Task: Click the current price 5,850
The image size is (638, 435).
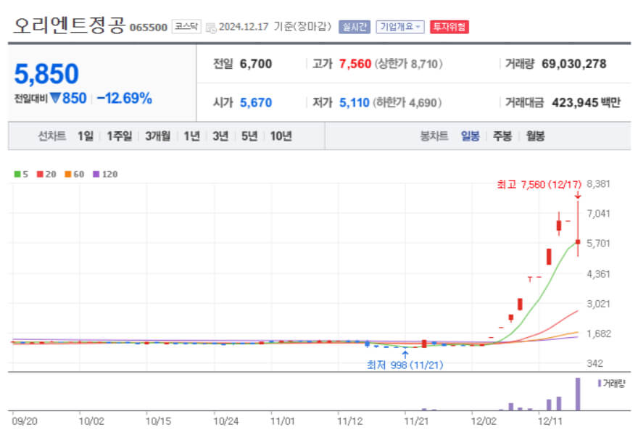Action: point(46,74)
